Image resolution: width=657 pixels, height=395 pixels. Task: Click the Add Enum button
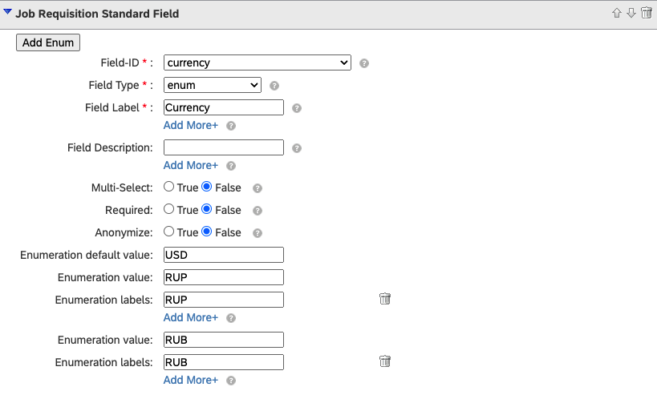click(48, 42)
